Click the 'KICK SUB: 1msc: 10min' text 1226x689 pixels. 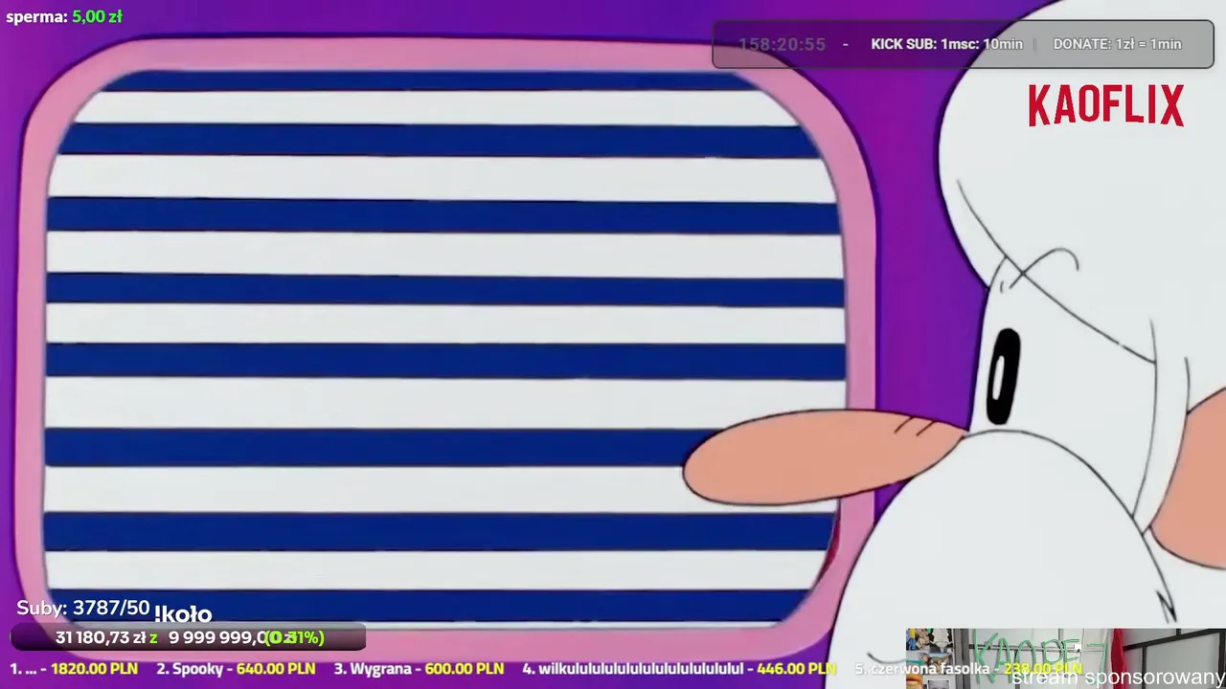[946, 44]
